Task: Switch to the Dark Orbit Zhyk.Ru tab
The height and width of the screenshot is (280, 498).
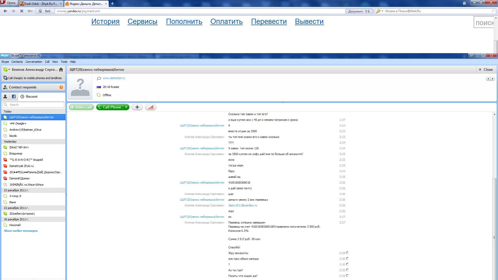Action: click(x=41, y=4)
